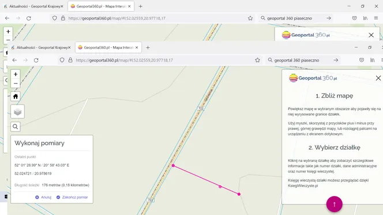Click the search go arrow in back window
The width and height of the screenshot is (383, 215).
[x=329, y=18]
